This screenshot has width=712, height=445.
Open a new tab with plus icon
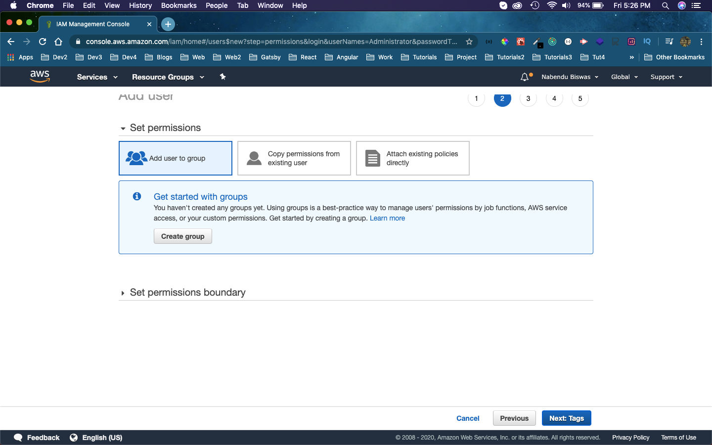coord(168,24)
